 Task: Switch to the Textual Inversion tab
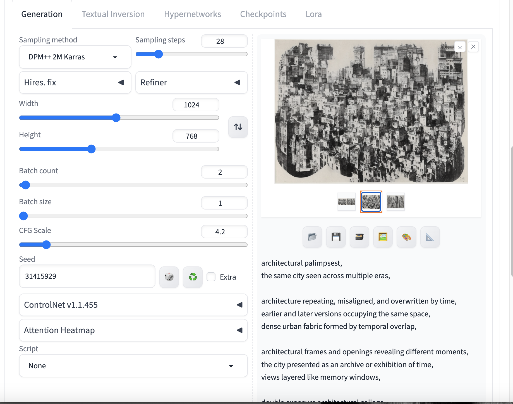pos(113,14)
